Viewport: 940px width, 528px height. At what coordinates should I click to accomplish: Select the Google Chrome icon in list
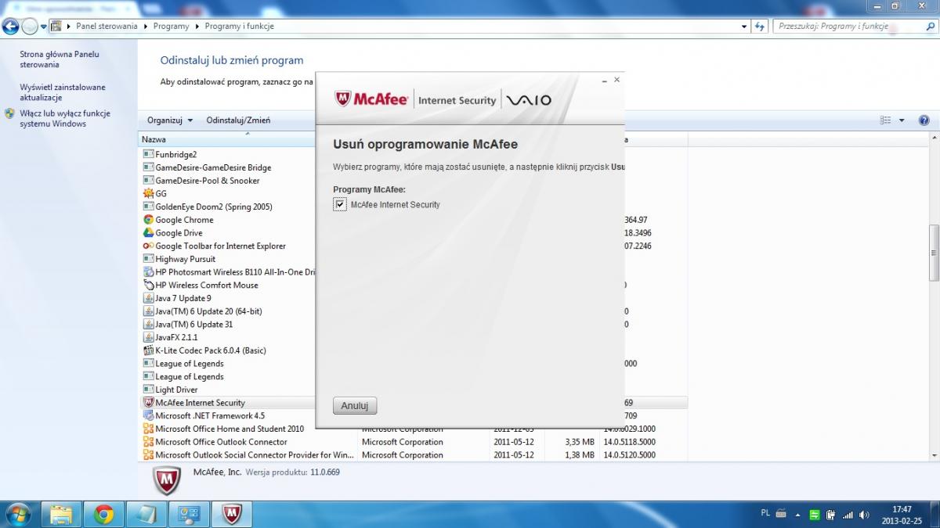pos(149,220)
